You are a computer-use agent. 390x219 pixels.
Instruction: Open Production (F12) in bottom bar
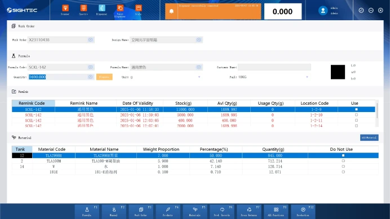[x=303, y=211]
